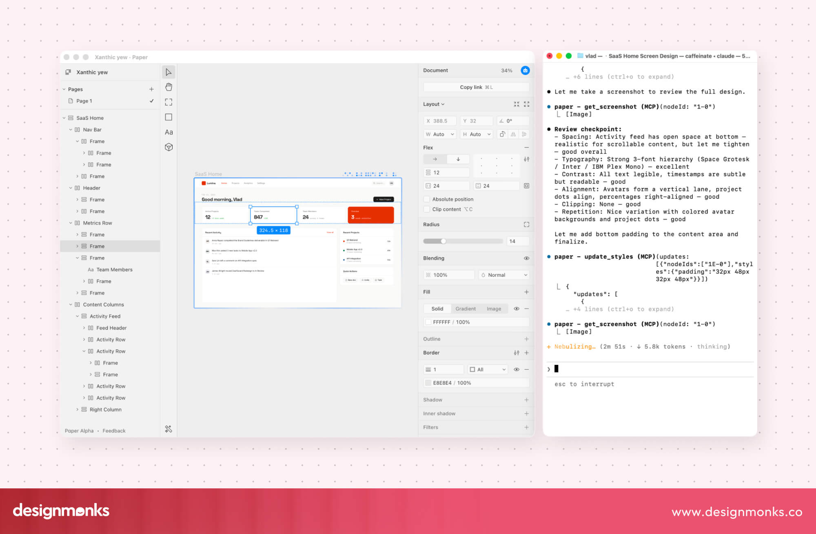Screen dimensions: 816x534
Task: Click the add page plus icon
Action: point(151,89)
